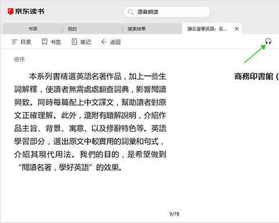
Task: Open the 笔记 notes panel
Action: [81, 42]
